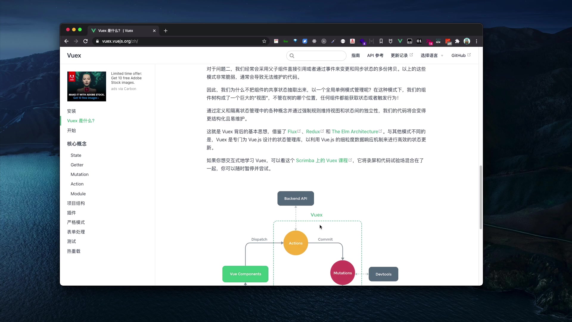
Task: Click the 开始 sidebar menu item
Action: click(x=71, y=131)
